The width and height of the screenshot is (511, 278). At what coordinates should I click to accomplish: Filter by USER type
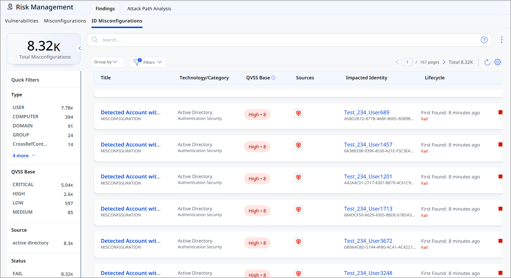point(19,107)
